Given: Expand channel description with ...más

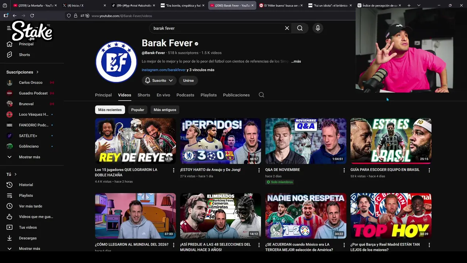Looking at the screenshot, I should coord(296,61).
